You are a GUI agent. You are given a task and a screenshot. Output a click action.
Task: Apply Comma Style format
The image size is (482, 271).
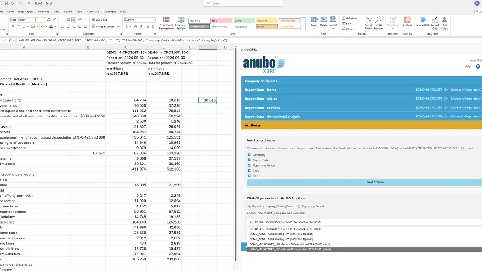tap(141, 27)
